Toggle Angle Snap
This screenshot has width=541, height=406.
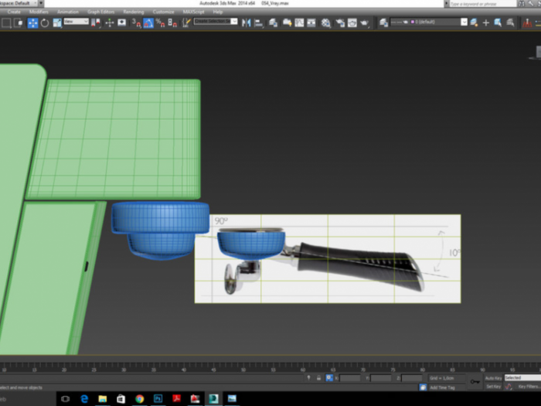(148, 23)
